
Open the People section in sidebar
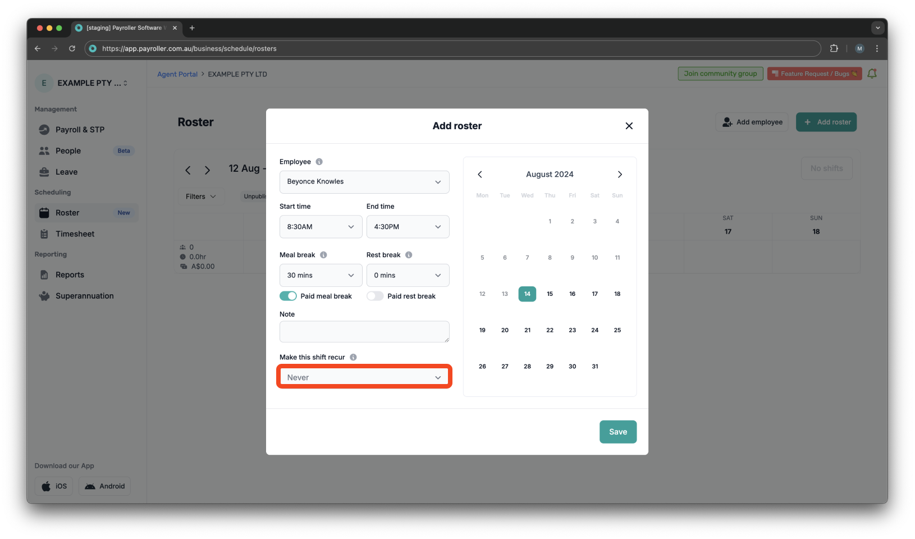coord(86,151)
